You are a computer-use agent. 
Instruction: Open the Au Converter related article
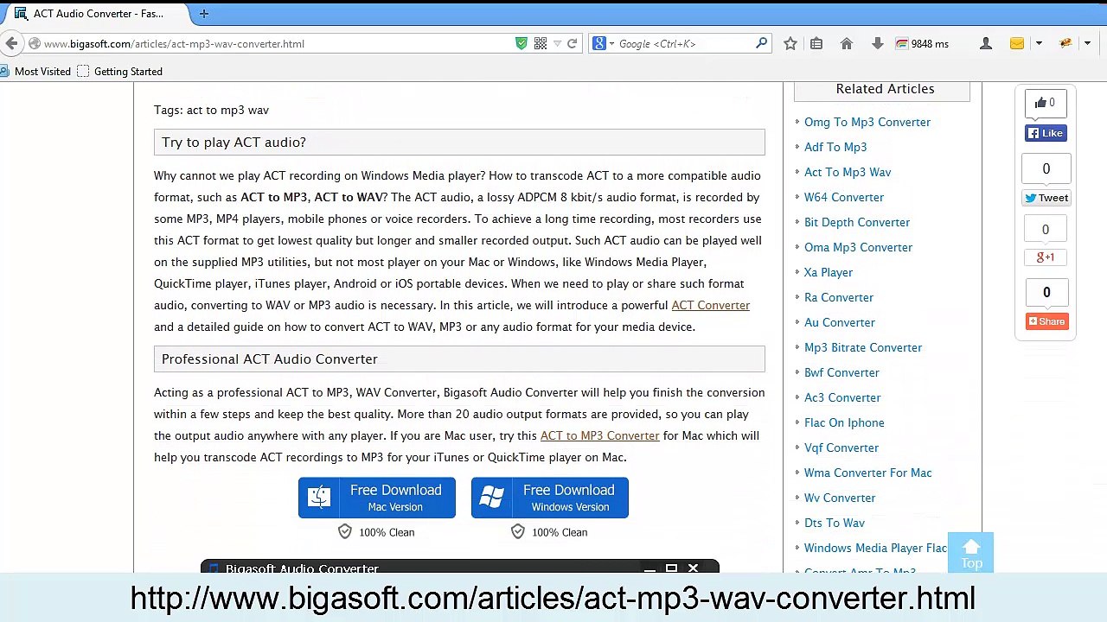pyautogui.click(x=840, y=322)
